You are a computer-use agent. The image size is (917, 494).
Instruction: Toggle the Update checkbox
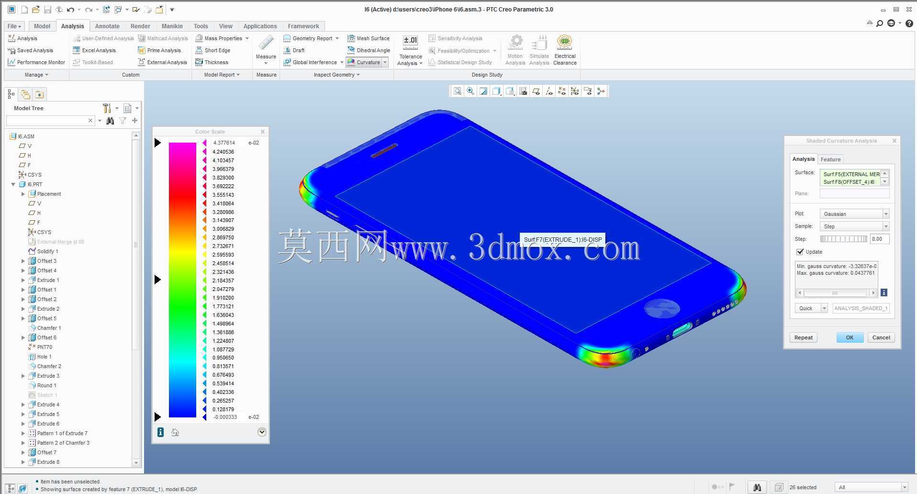pos(800,252)
